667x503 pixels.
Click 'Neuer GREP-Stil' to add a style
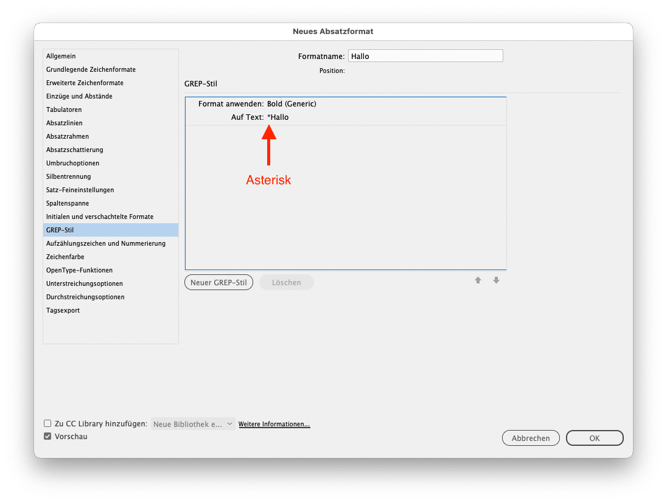218,282
